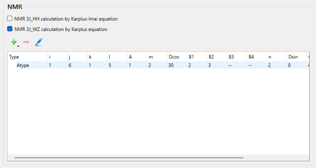The width and height of the screenshot is (316, 168).
Task: Click the Dcos column header
Action: 173,57
